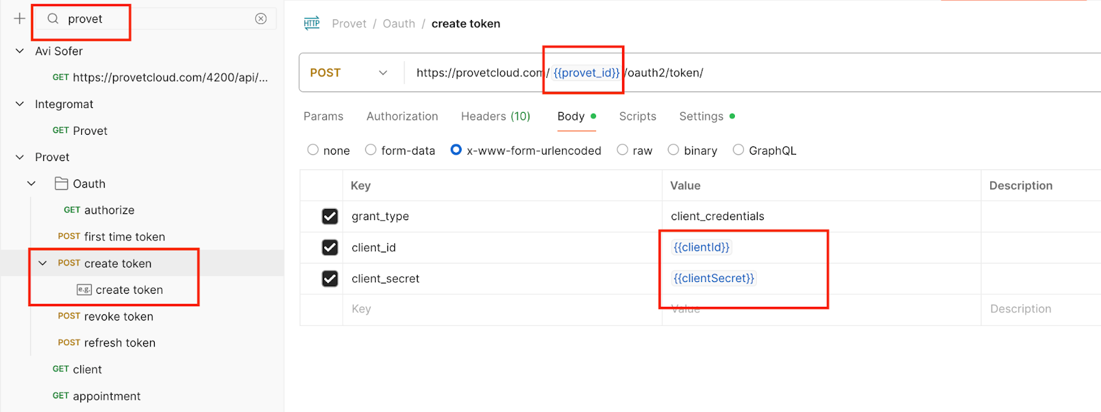Open the POST revoke token request
Screen dimensions: 1101x412
(105, 316)
